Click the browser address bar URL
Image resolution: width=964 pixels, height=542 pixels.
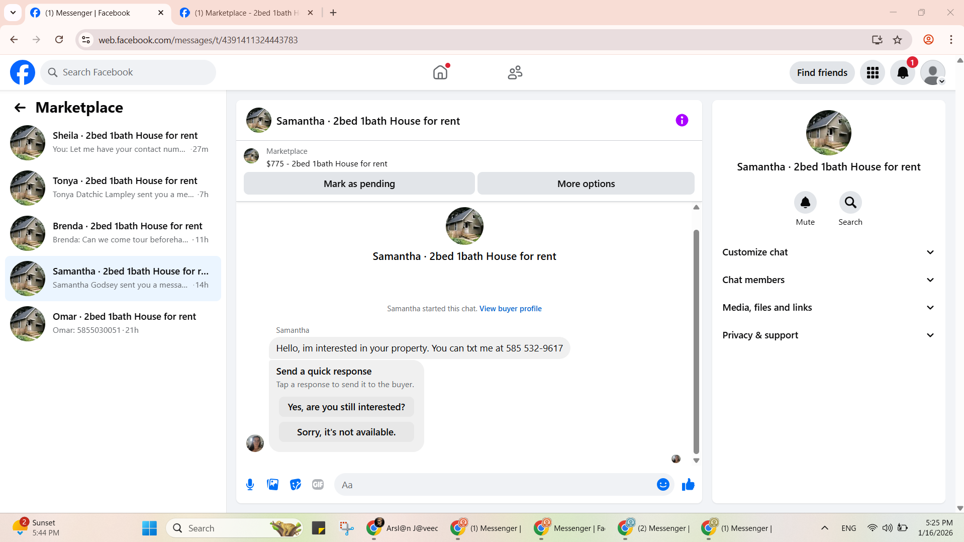[198, 40]
